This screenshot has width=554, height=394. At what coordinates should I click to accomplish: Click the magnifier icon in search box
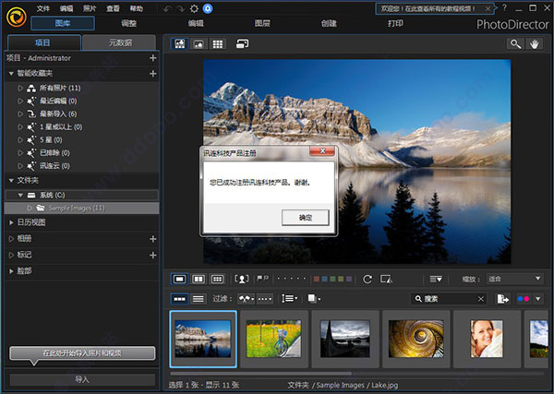[x=418, y=299]
